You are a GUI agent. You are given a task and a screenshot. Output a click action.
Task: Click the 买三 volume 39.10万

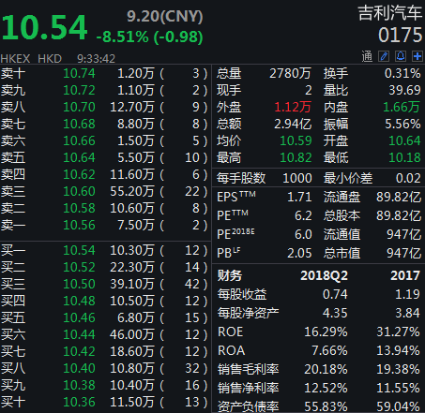coord(132,284)
